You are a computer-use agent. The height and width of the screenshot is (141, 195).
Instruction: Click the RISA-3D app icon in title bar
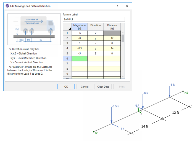point(7,6)
